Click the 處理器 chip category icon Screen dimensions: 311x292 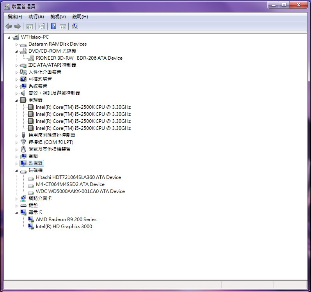[x=23, y=100]
